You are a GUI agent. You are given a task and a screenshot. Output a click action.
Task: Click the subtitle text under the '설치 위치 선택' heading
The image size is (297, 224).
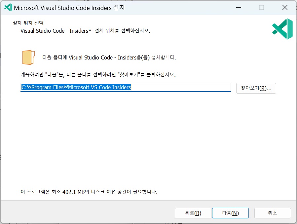tap(85, 31)
